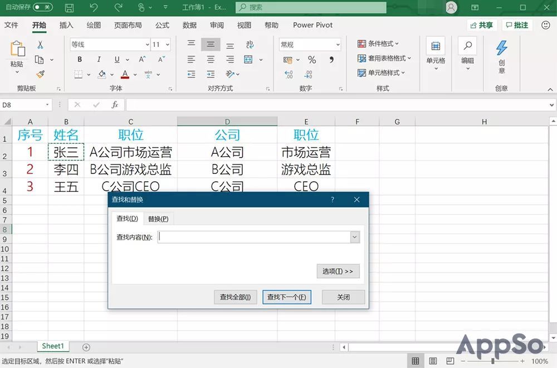Click the italic formatting icon
The image size is (557, 368).
[x=99, y=59]
